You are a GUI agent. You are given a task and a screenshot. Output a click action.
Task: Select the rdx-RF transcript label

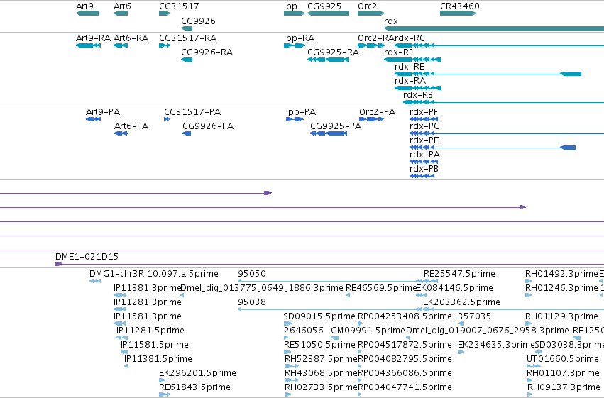tap(398, 52)
